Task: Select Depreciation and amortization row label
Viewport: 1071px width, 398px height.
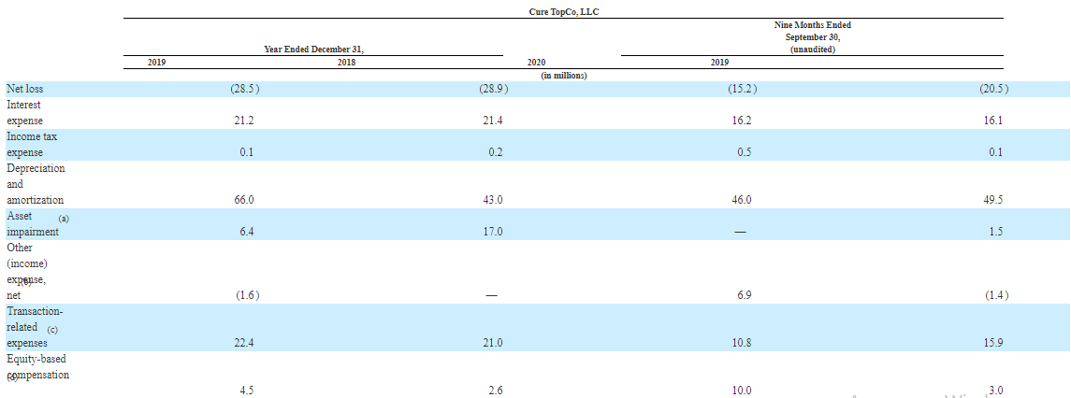Action: pyautogui.click(x=36, y=184)
